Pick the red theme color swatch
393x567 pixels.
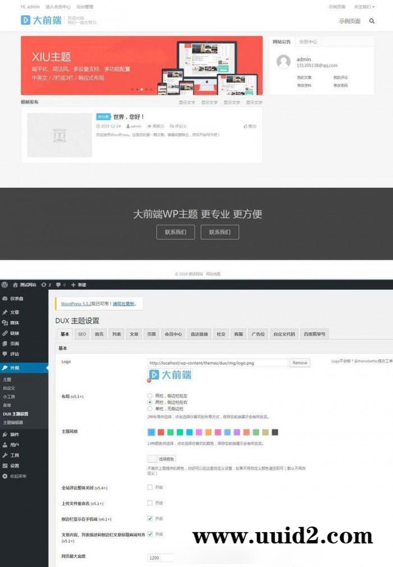161,432
